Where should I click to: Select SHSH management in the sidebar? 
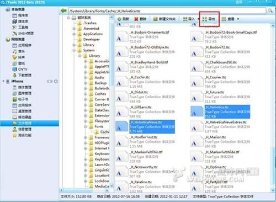click(x=23, y=33)
